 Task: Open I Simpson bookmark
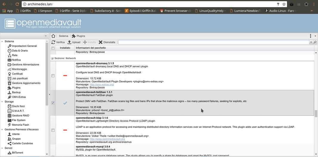[43, 11]
